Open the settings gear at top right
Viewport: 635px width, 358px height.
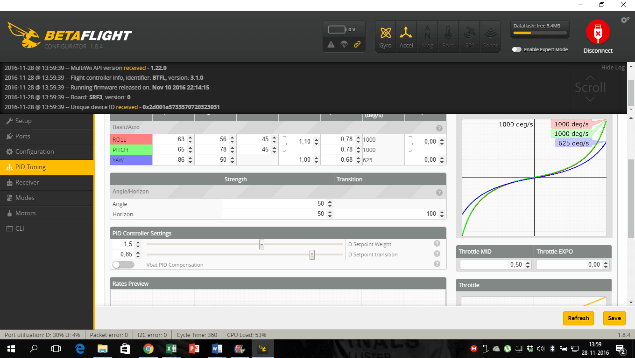625,20
